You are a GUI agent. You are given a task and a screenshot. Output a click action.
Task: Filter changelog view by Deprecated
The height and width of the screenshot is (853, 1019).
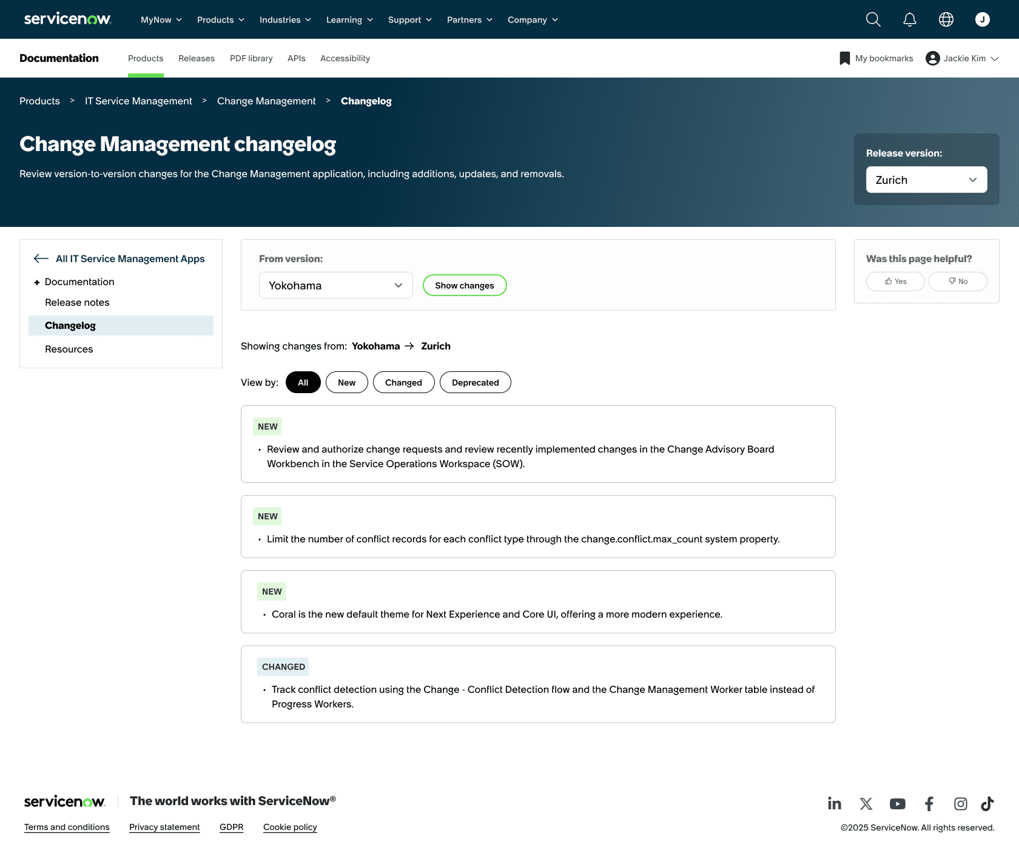476,382
